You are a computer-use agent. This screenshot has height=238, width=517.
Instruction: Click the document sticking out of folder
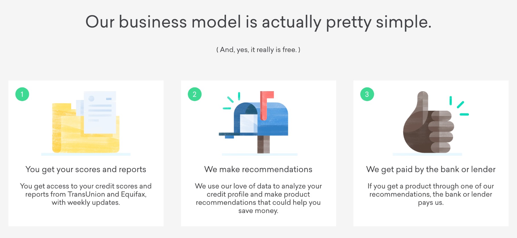(x=100, y=112)
